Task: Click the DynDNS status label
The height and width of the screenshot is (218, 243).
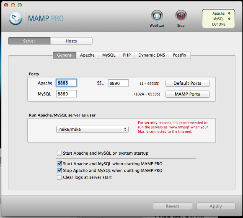Action: point(219,24)
